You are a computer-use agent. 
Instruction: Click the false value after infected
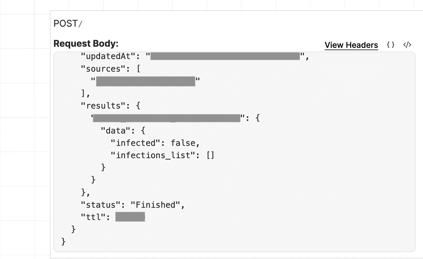[183, 143]
